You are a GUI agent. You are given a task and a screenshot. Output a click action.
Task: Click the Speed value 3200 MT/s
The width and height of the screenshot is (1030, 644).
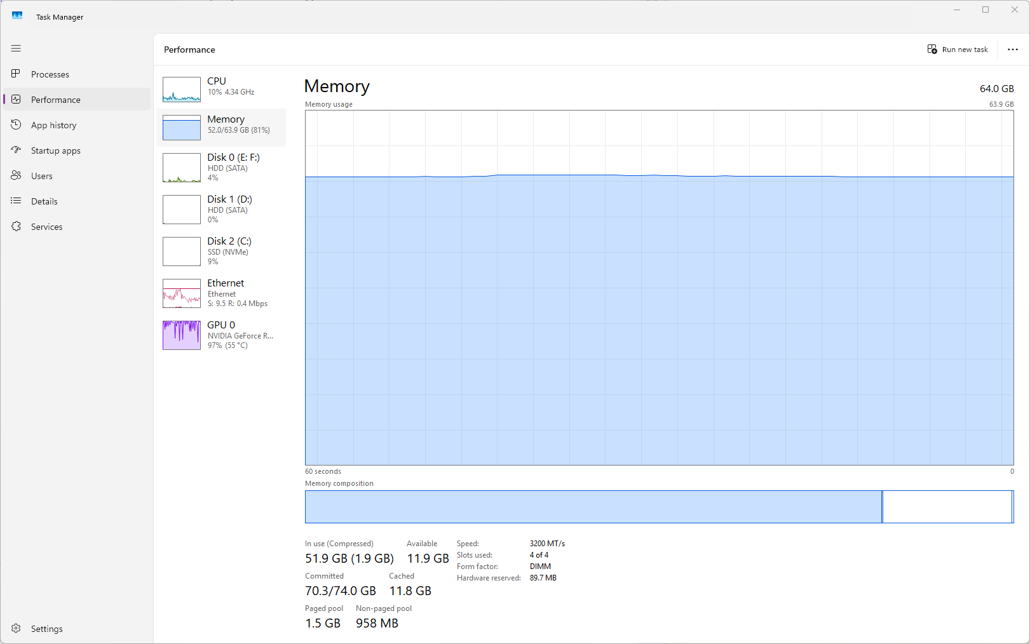547,544
